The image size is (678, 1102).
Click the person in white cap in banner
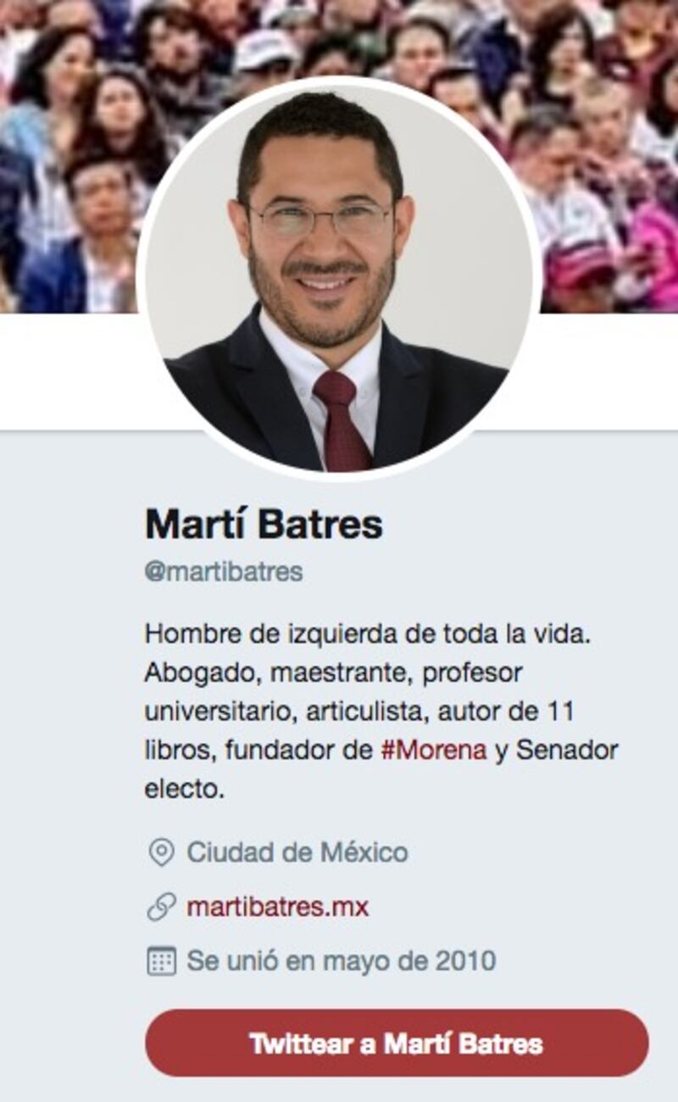[267, 53]
